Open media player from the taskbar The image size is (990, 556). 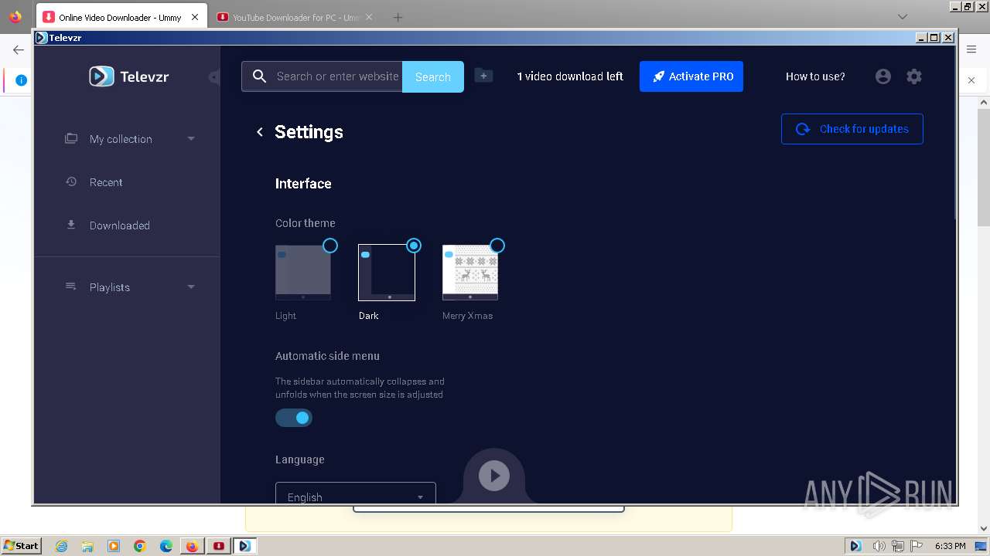point(114,546)
